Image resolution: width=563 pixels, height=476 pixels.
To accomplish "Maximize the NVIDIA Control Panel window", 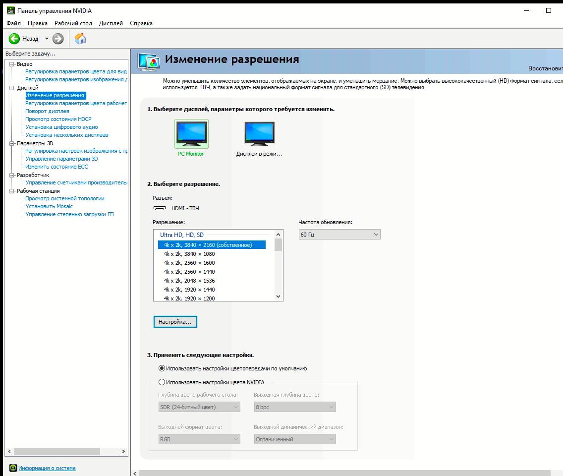I will pyautogui.click(x=548, y=10).
